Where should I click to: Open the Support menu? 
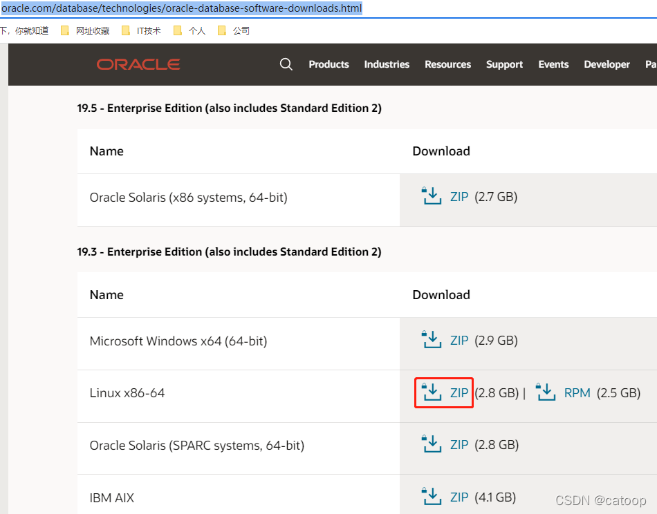(x=504, y=64)
